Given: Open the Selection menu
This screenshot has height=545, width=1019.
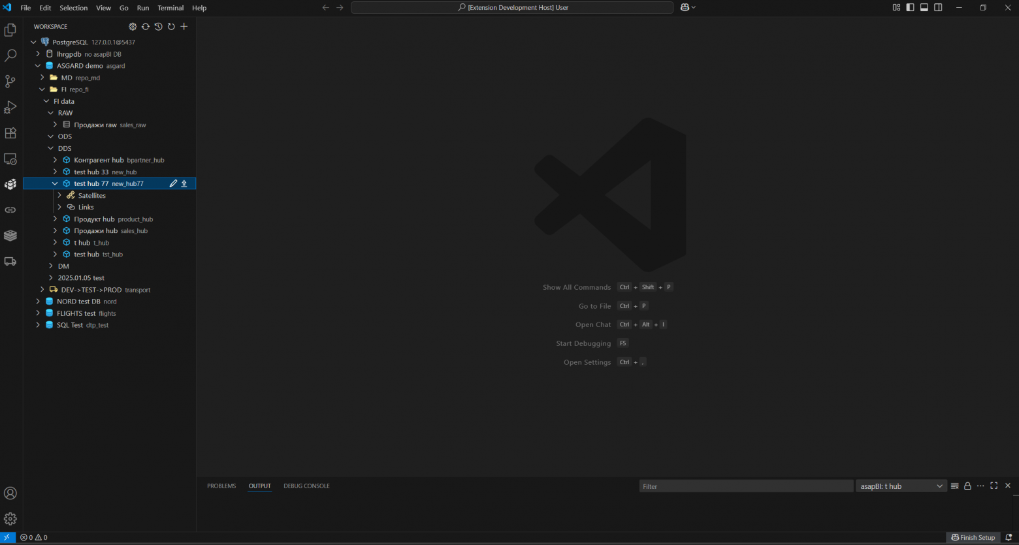Looking at the screenshot, I should (74, 8).
